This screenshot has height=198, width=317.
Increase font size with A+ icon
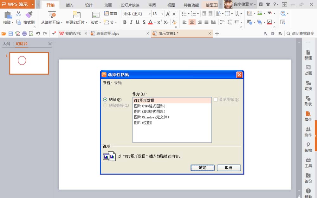click(168, 14)
